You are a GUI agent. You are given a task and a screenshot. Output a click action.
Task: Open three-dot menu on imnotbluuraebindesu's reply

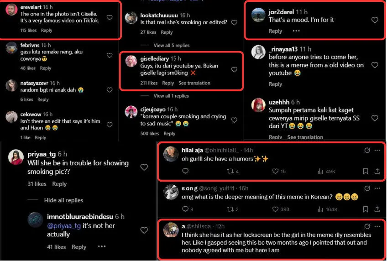point(101,247)
